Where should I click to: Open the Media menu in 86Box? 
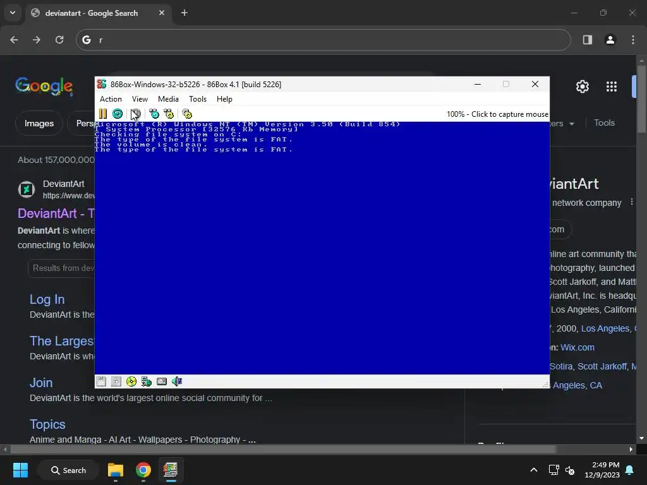click(x=168, y=99)
